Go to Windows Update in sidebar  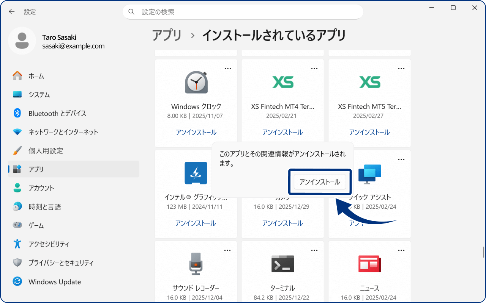(55, 282)
